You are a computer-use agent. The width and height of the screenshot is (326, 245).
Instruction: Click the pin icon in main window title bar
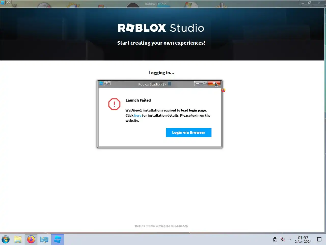click(x=8, y=3)
